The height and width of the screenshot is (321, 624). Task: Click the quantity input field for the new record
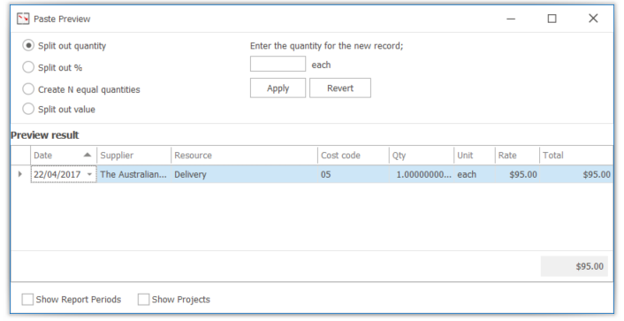278,64
